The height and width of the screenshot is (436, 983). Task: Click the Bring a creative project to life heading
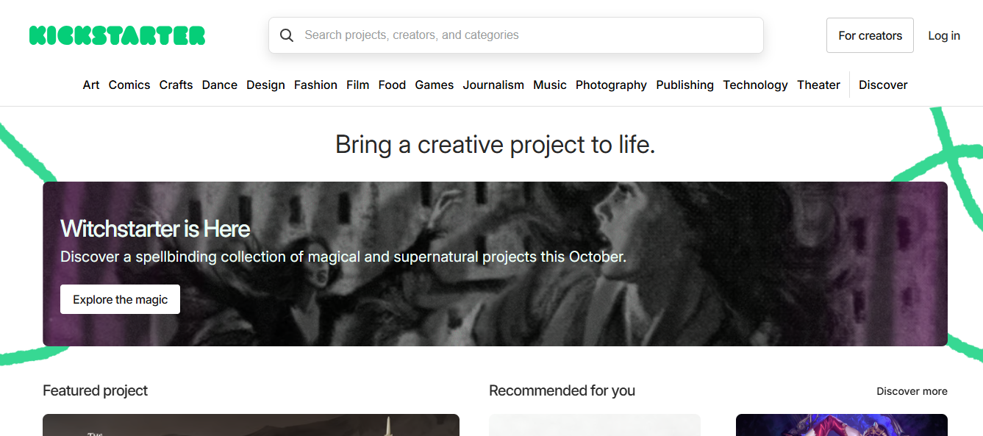click(x=495, y=144)
